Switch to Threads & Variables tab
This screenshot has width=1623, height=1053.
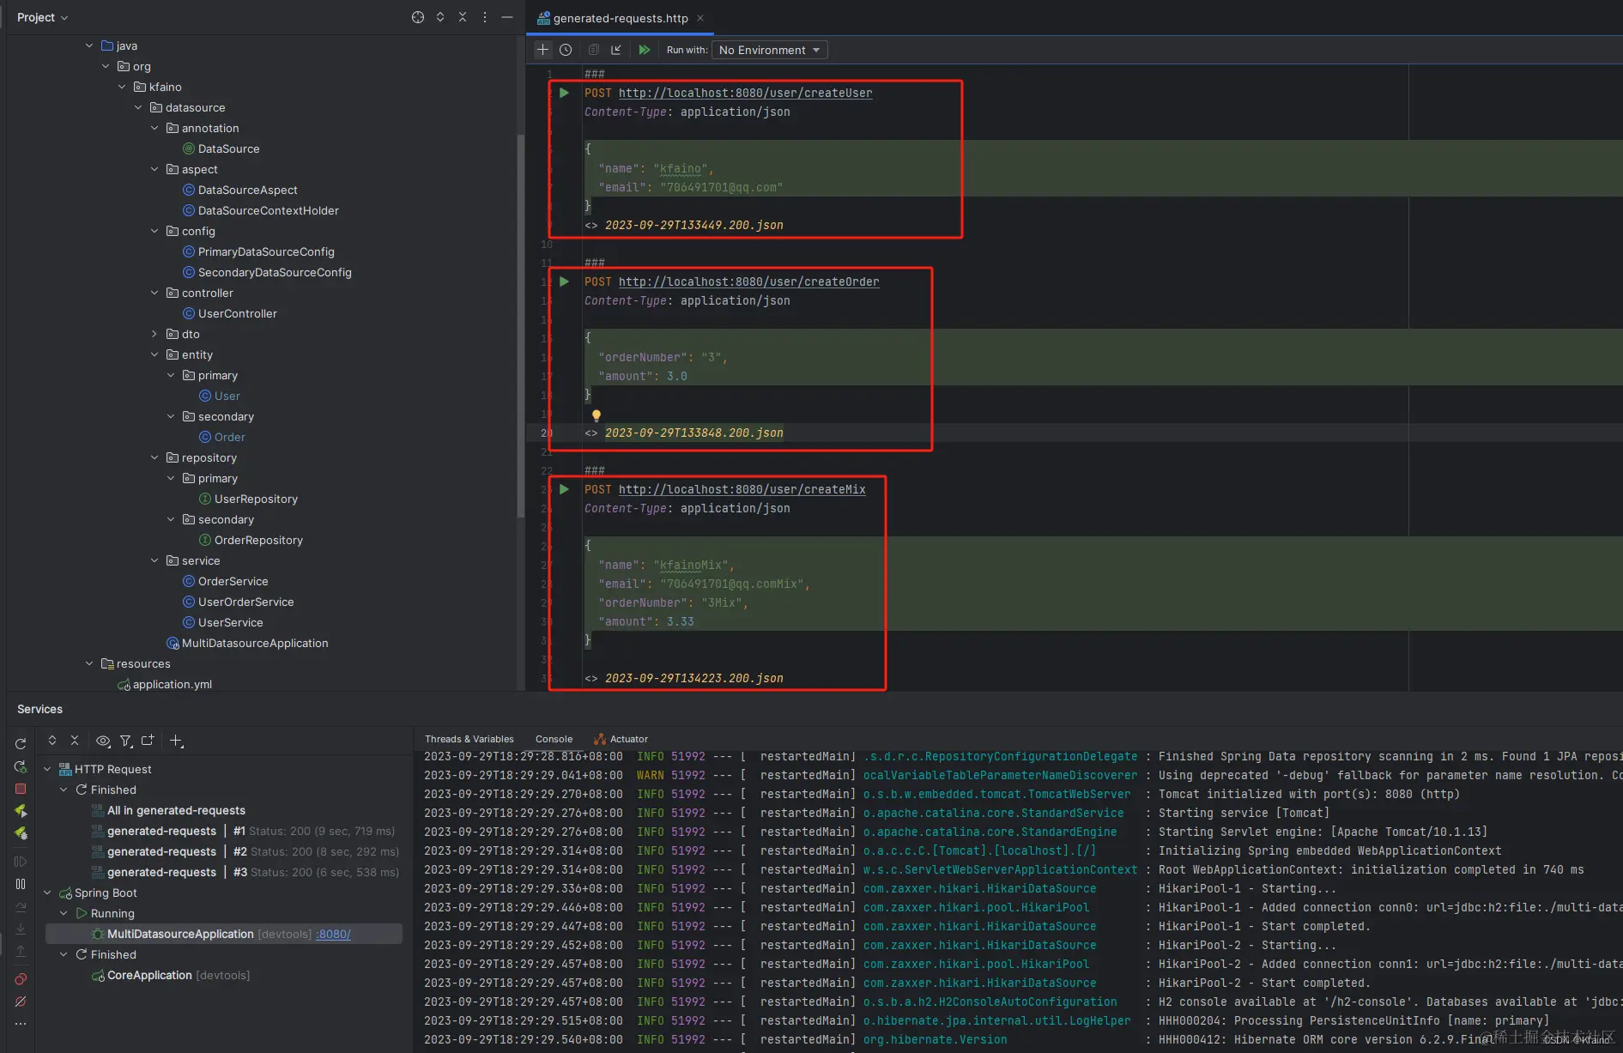point(469,739)
